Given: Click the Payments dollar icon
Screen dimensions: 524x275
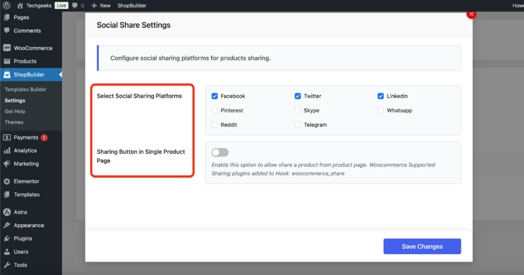Looking at the screenshot, I should click(7, 137).
